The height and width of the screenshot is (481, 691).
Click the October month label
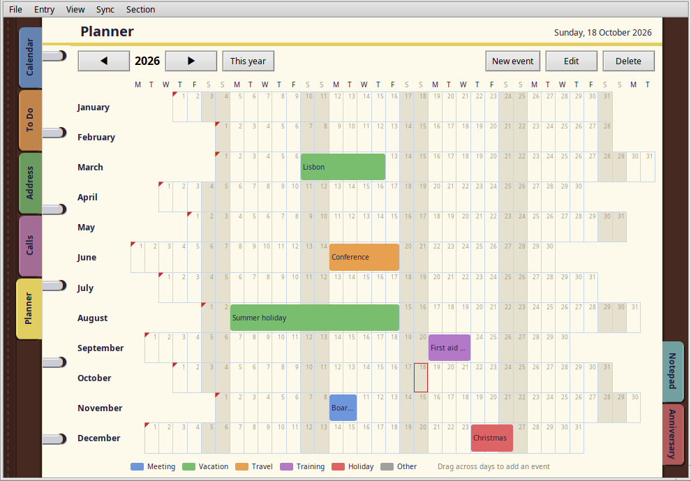coord(94,378)
